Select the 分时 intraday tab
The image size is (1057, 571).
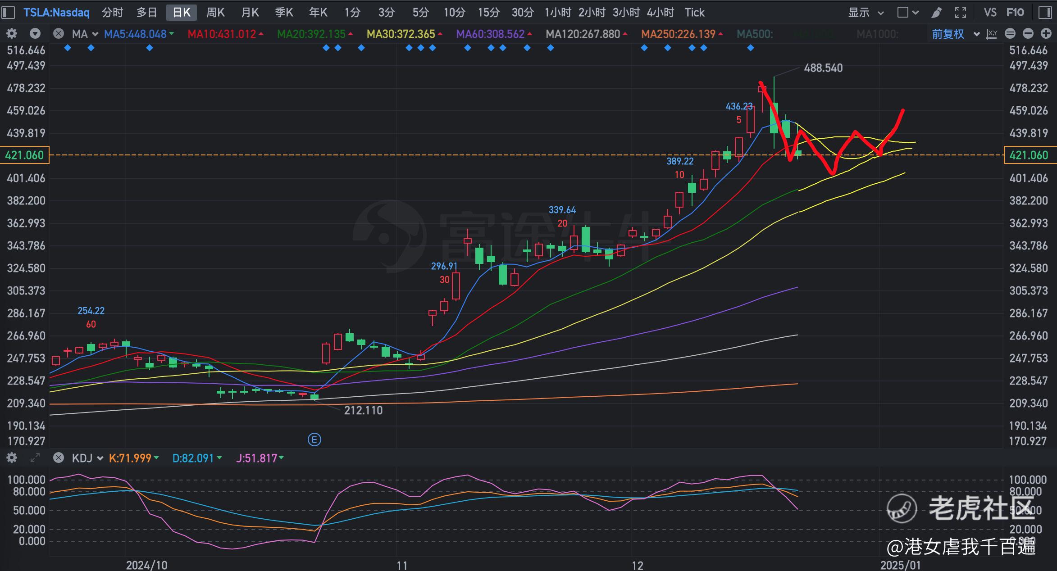(x=112, y=13)
